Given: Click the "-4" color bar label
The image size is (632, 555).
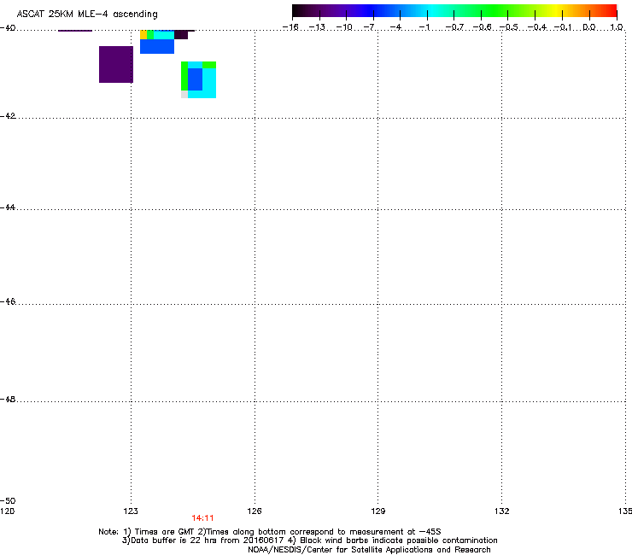Looking at the screenshot, I should click(x=395, y=27).
